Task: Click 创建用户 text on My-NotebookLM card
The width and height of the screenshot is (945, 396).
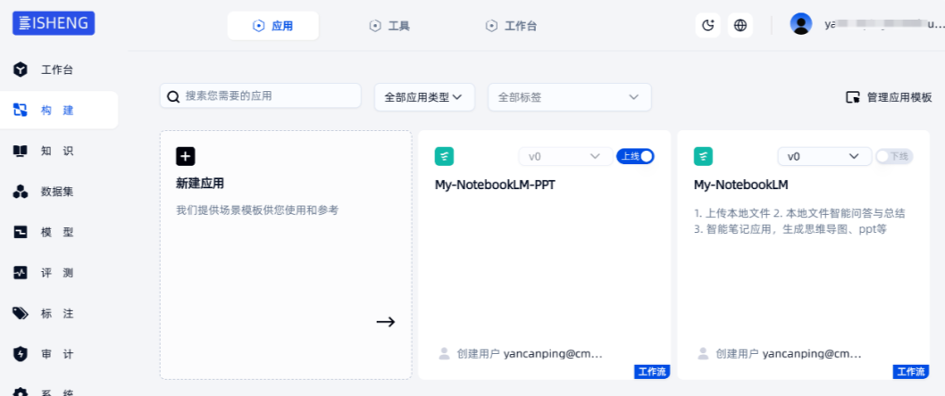Action: pyautogui.click(x=737, y=354)
